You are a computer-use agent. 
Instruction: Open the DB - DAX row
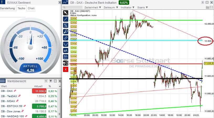(x=29, y=91)
